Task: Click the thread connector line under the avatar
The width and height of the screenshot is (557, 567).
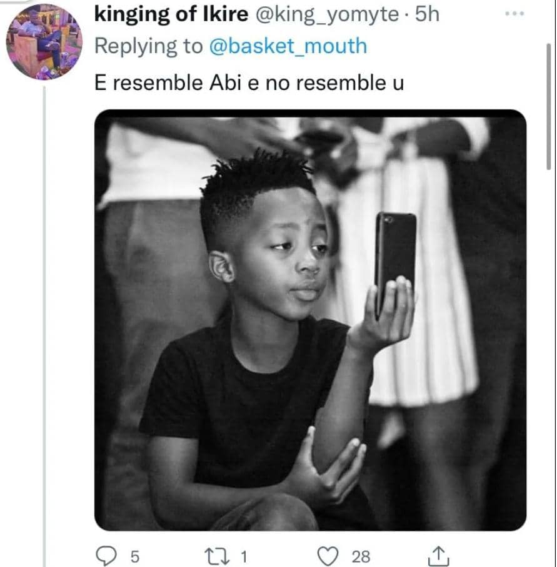Action: click(x=44, y=312)
